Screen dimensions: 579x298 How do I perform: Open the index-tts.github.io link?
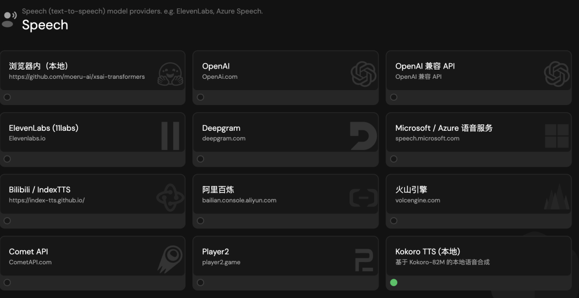pos(47,200)
